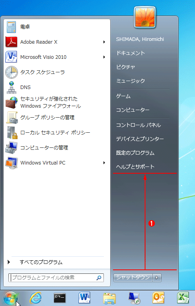Click the Microsoft Visio 2010 icon
The height and width of the screenshot is (306, 195).
tap(11, 57)
